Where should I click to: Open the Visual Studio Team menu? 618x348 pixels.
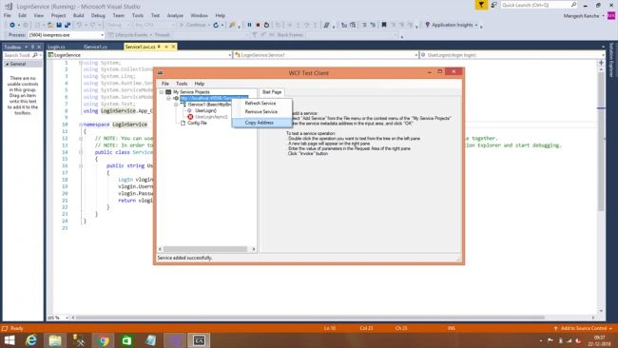pyautogui.click(x=119, y=15)
